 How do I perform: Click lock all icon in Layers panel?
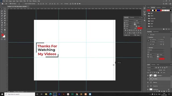pos(158,73)
